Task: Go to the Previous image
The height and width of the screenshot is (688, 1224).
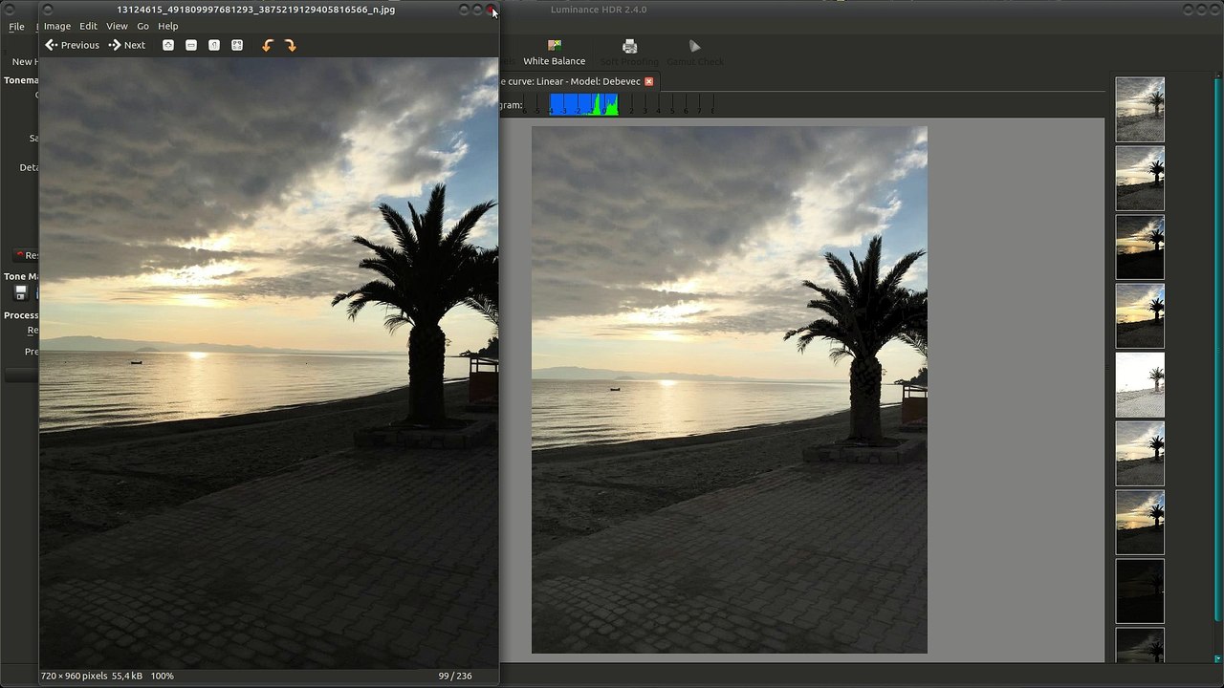Action: 72,45
